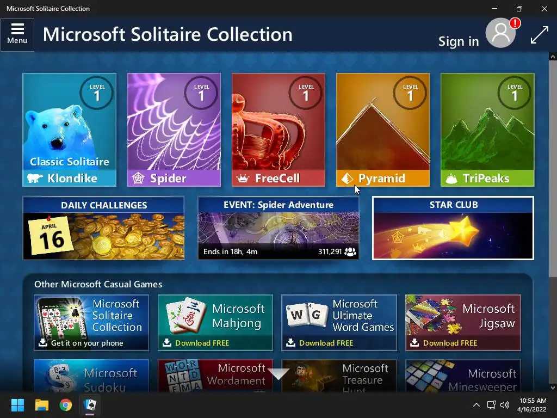This screenshot has width=557, height=418.
Task: Launch the Klondike Classic Solitaire game
Action: pos(69,130)
